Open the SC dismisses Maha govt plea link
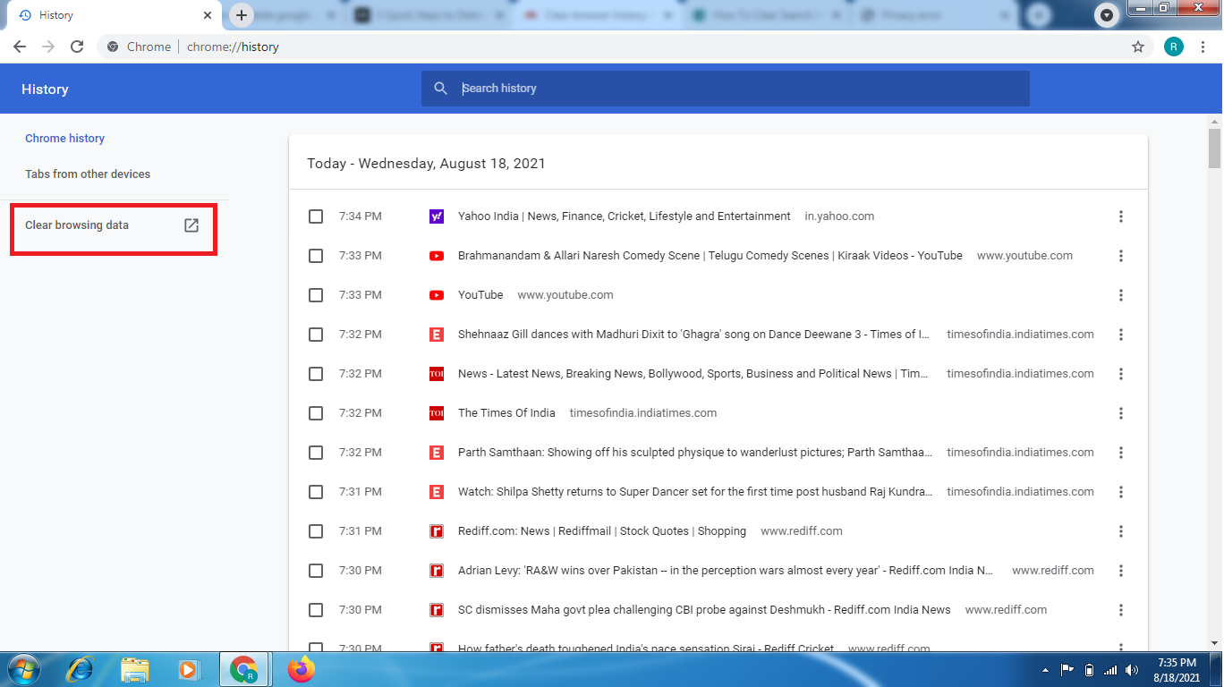 click(x=704, y=610)
